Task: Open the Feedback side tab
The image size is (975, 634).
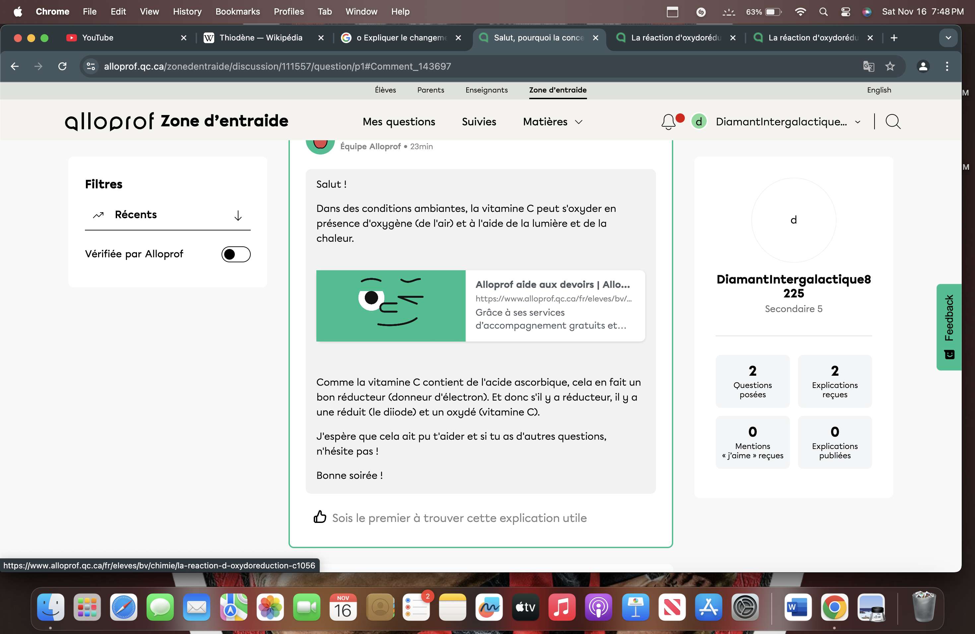Action: point(948,327)
